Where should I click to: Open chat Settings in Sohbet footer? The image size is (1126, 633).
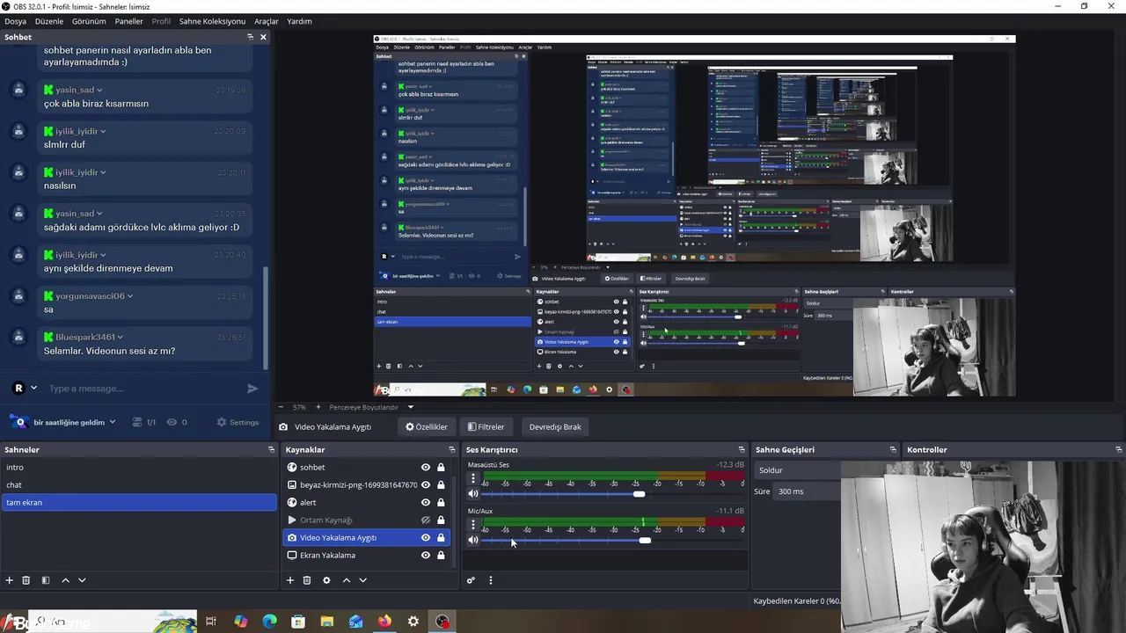238,422
